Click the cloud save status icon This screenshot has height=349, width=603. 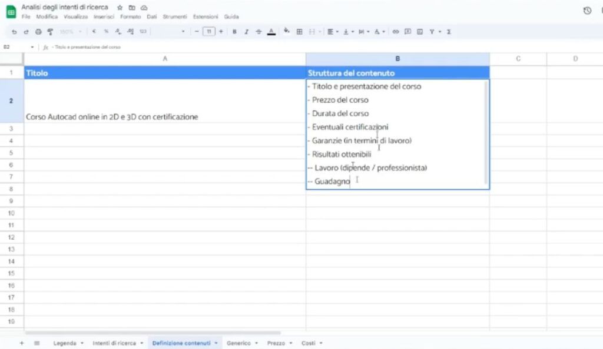click(144, 8)
